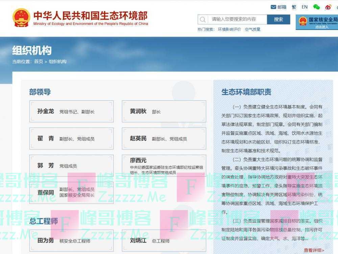The image size is (338, 254).
Task: Open the Weibo icon in header
Action: pos(328,7)
